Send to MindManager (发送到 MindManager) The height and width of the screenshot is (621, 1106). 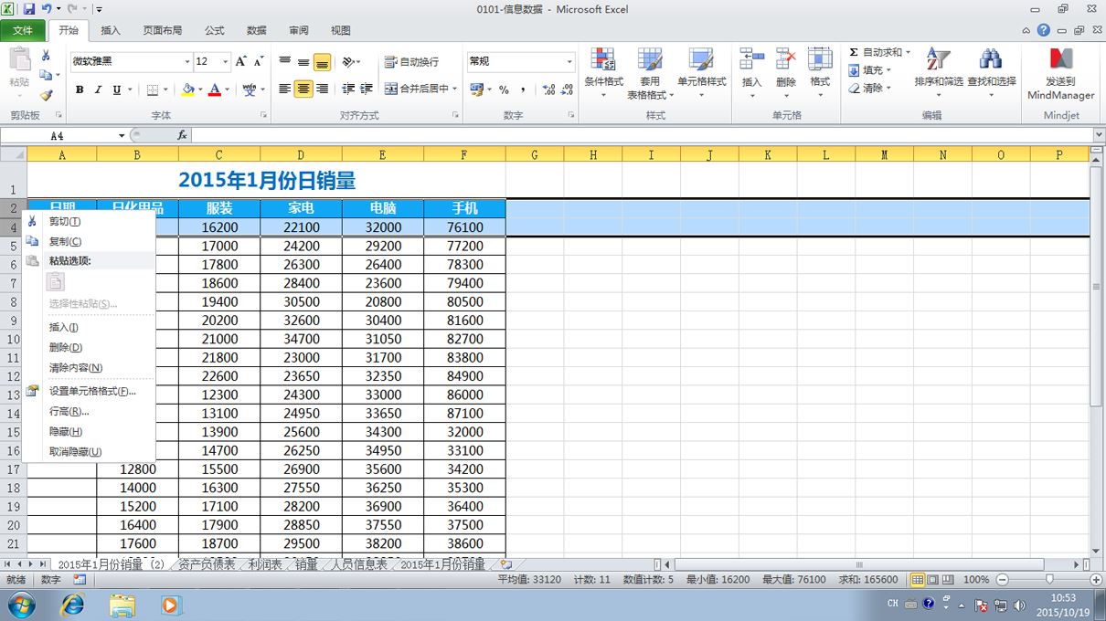pos(1060,73)
